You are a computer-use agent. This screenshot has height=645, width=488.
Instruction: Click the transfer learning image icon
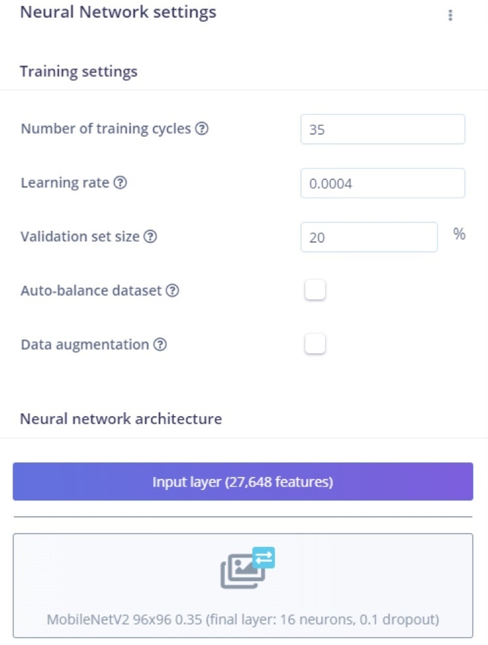(x=247, y=568)
